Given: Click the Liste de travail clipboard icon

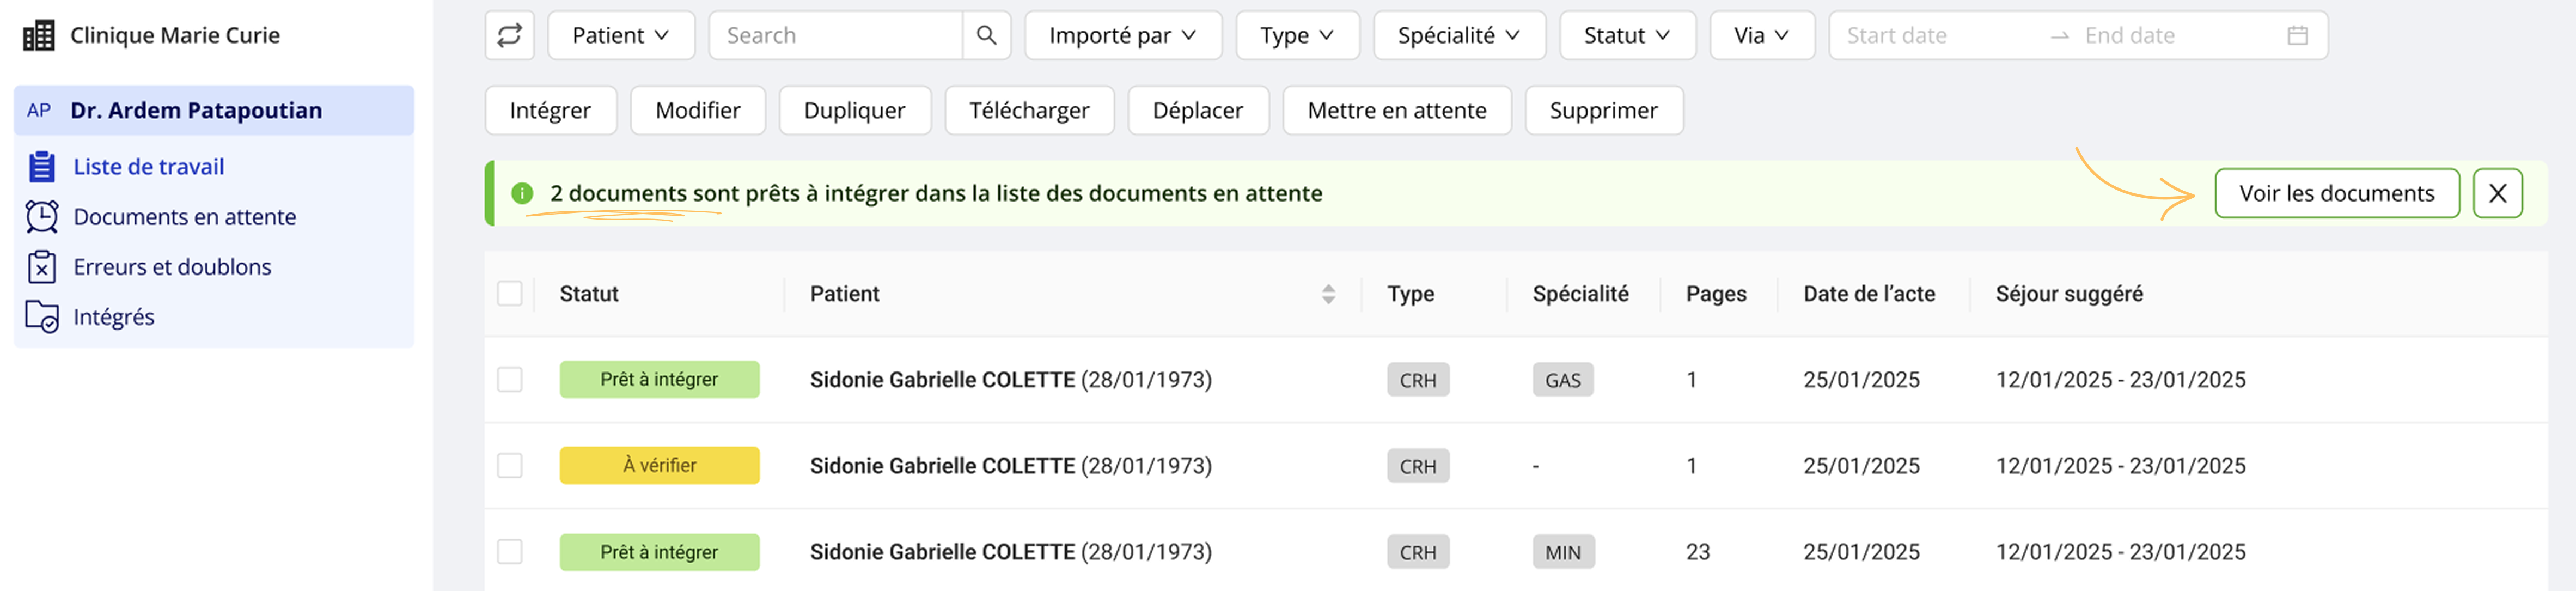Looking at the screenshot, I should [x=41, y=167].
